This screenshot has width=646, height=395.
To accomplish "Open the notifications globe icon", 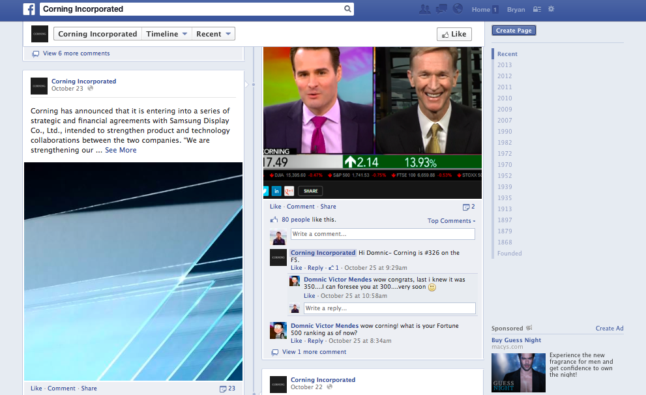I will [x=458, y=9].
